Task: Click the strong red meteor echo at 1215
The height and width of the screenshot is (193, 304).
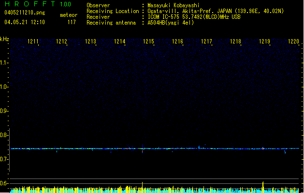Action: tap(142, 149)
